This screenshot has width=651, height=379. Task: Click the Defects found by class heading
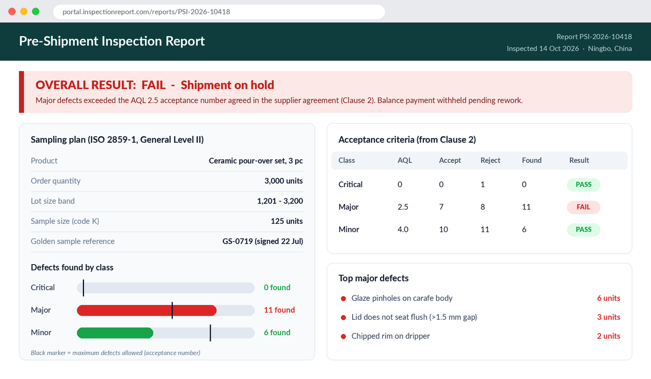[72, 268]
